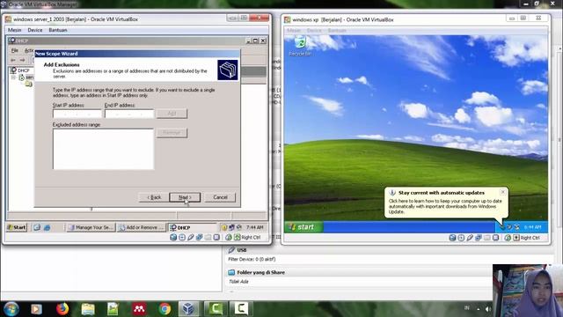Click network indicator in server VM status bar
This screenshot has width=563, height=317.
pos(200,237)
